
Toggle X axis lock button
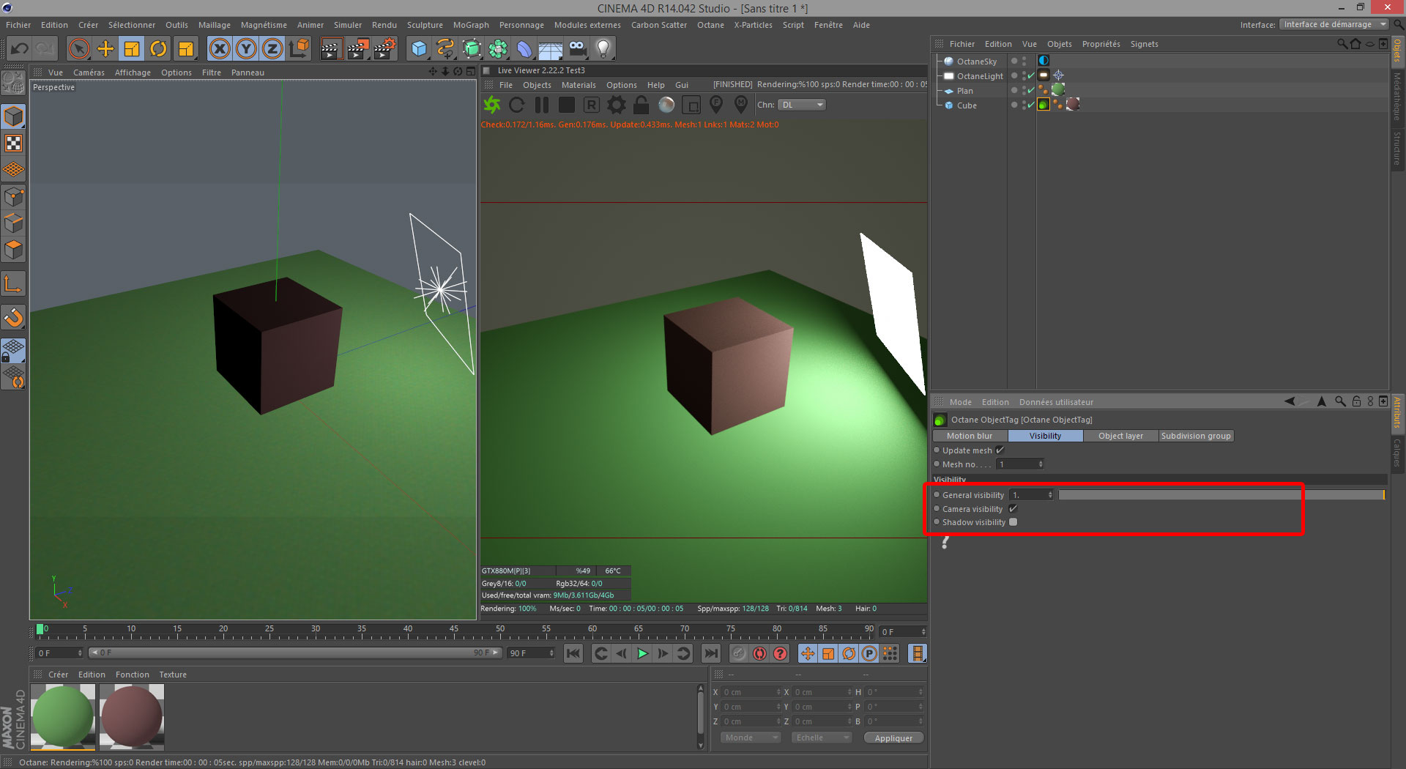(x=219, y=49)
